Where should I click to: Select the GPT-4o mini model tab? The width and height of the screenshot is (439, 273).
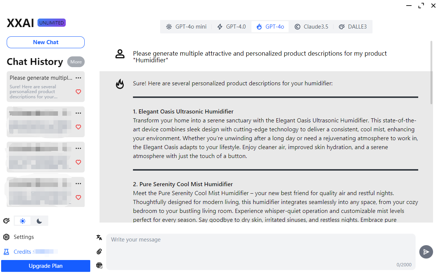click(186, 27)
